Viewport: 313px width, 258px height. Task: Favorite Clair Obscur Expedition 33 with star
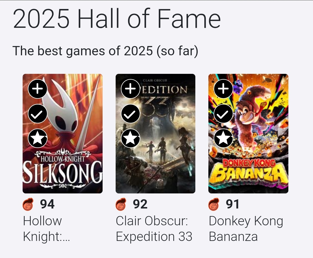[x=130, y=138]
